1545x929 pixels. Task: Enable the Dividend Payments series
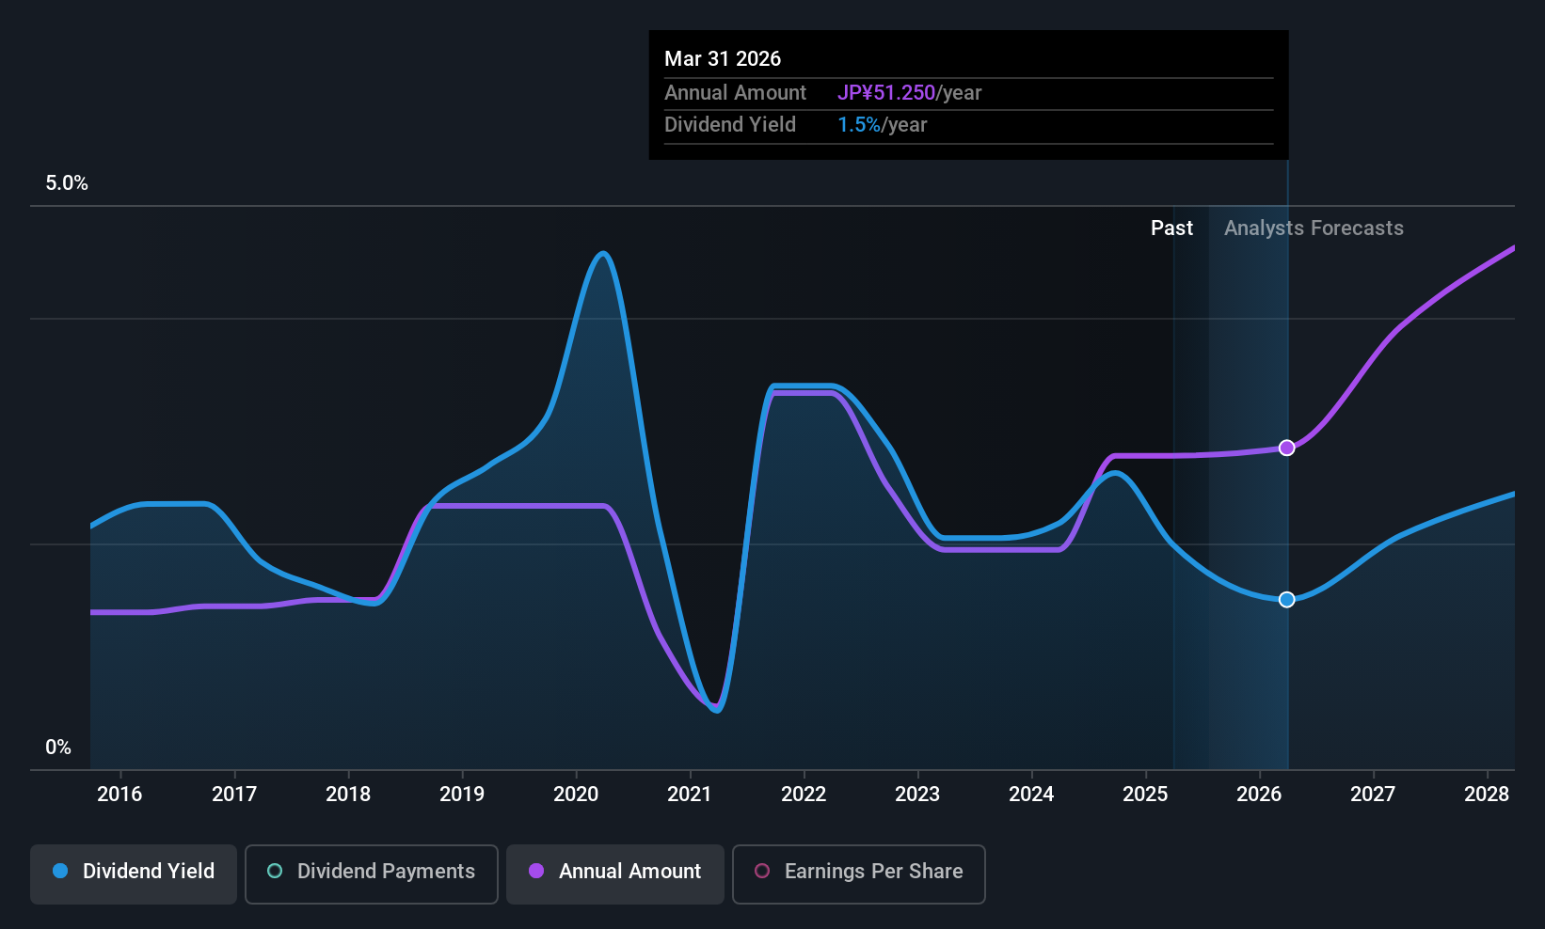click(x=371, y=874)
